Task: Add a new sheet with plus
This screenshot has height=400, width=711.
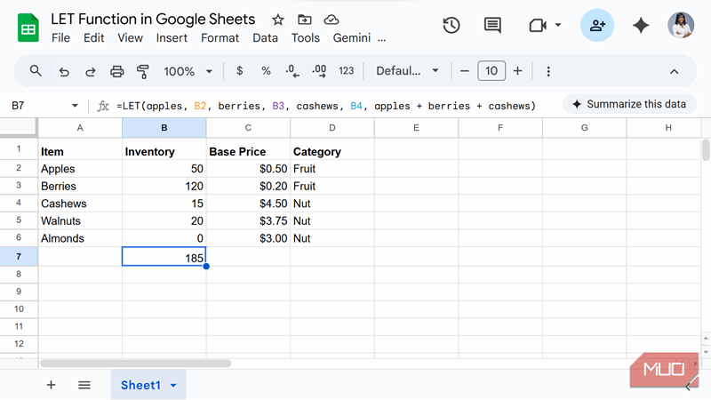Action: point(51,385)
